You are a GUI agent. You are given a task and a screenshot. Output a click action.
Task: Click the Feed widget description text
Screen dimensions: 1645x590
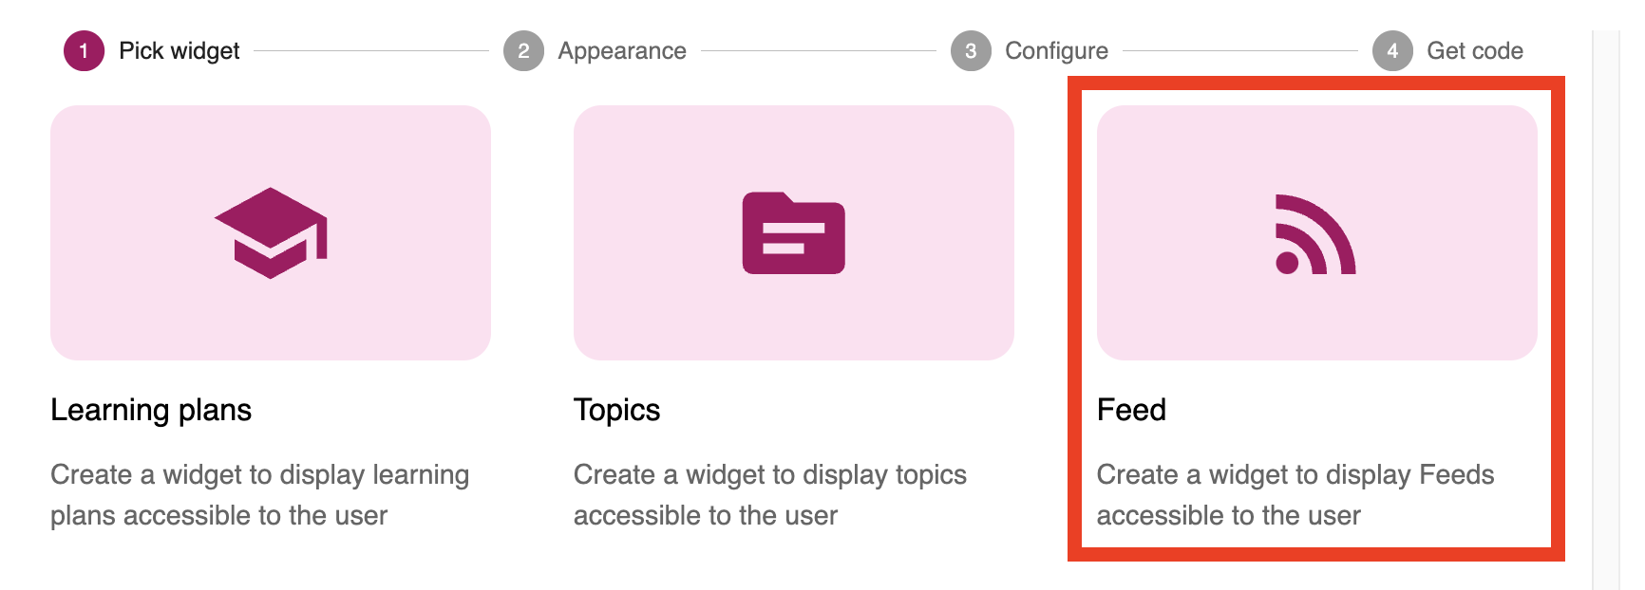coord(1295,494)
